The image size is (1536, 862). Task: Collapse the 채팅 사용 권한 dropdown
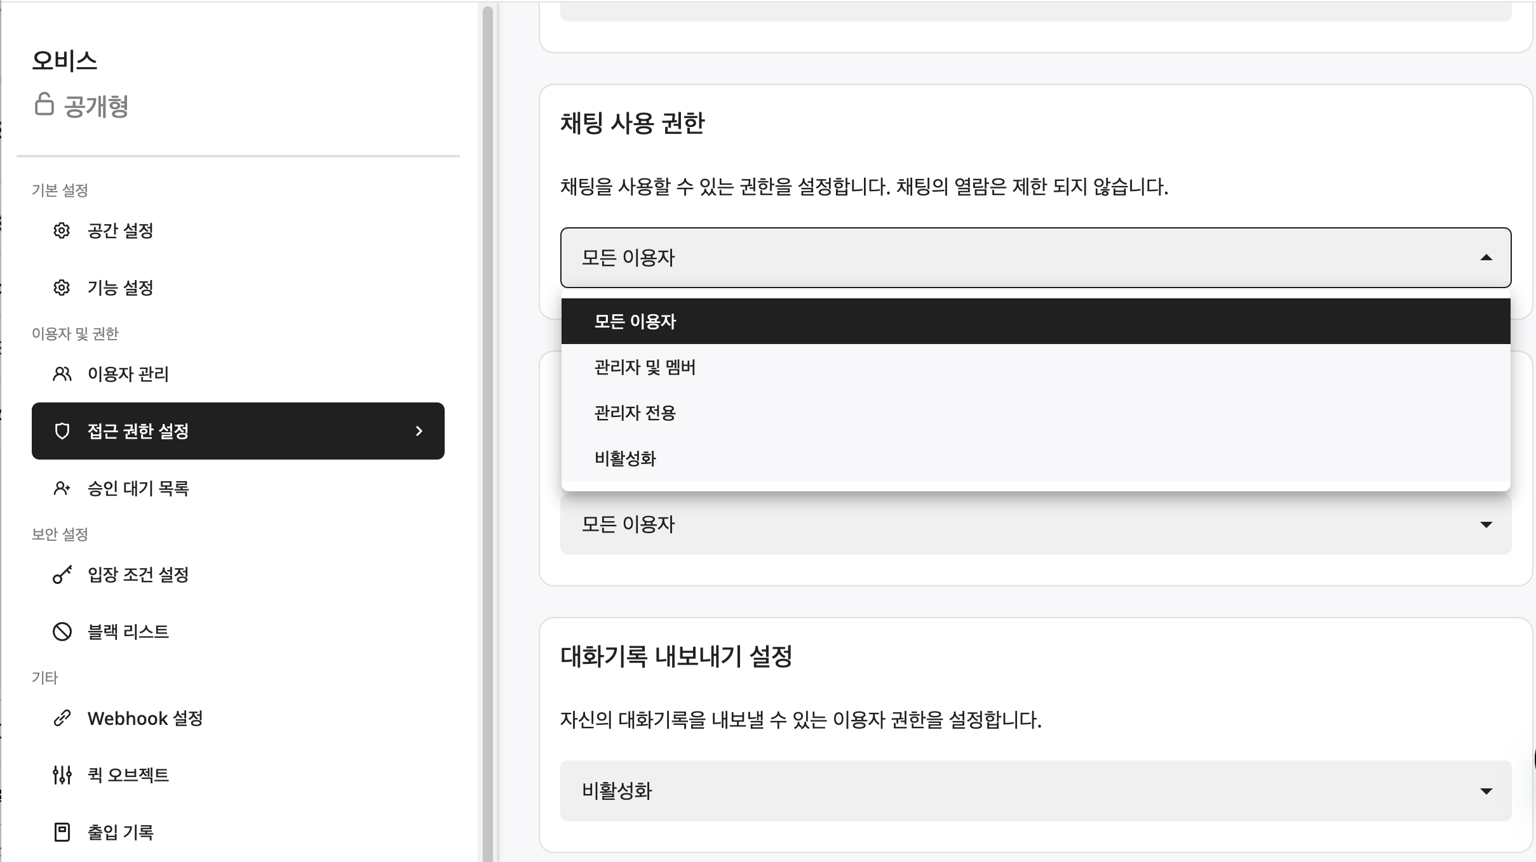click(x=1486, y=258)
